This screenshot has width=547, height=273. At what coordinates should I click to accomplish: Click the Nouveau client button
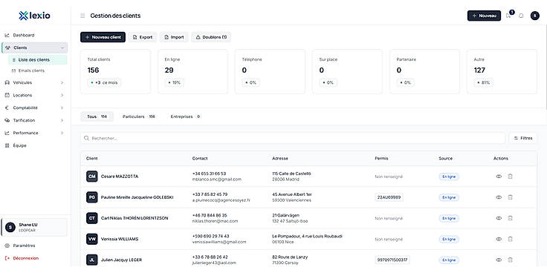(103, 37)
